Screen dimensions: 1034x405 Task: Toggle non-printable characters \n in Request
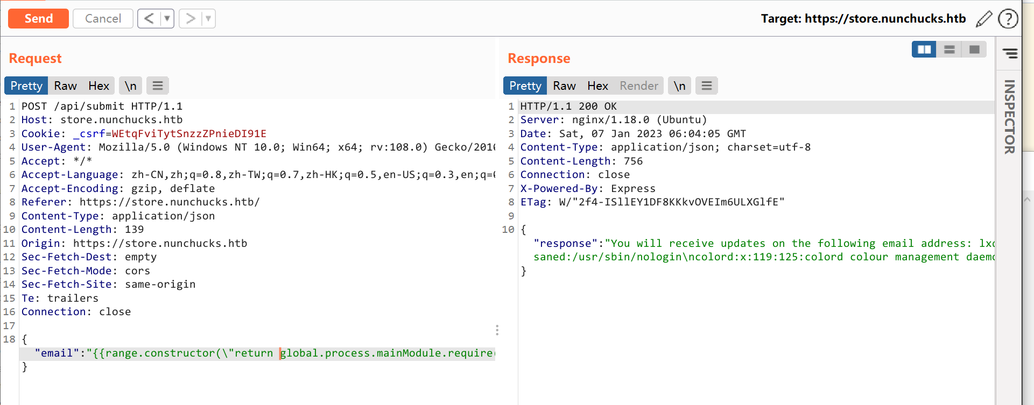(130, 86)
